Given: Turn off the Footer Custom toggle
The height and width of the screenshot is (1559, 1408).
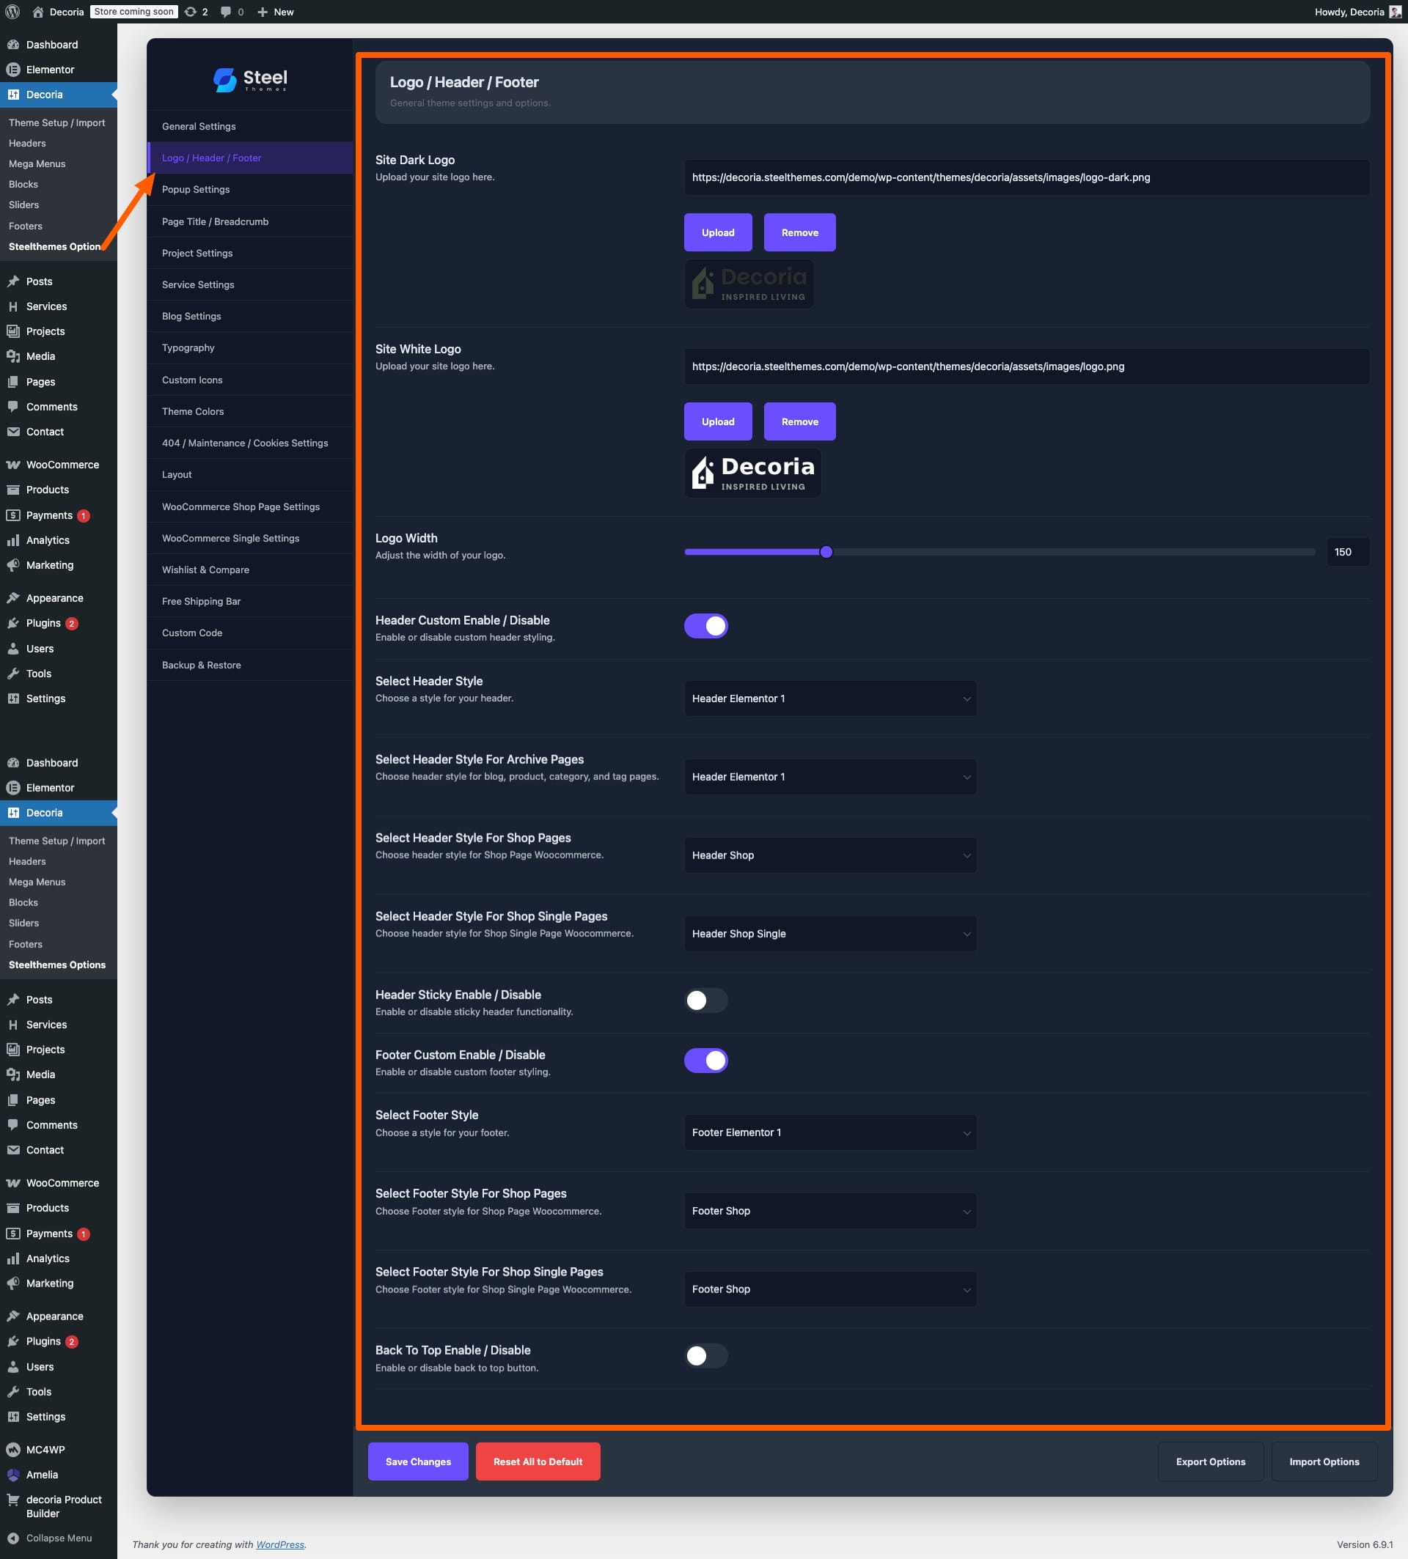Looking at the screenshot, I should [705, 1060].
